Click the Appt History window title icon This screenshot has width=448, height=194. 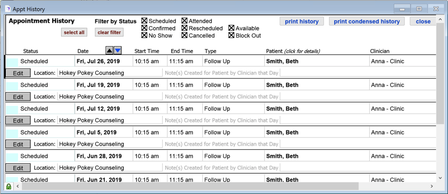click(x=8, y=9)
